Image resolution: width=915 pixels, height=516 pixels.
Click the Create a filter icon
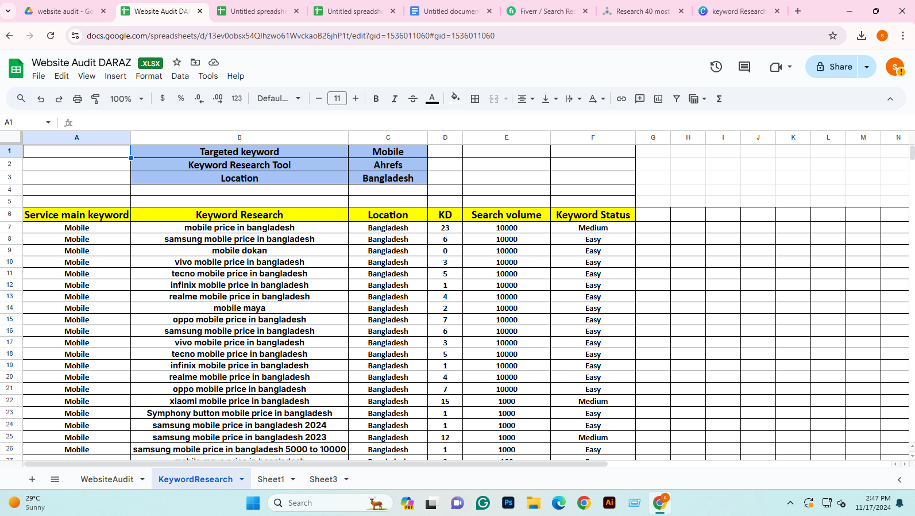pos(676,99)
